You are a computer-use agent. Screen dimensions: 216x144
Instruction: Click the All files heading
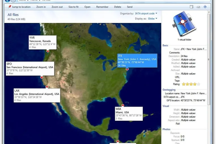[13, 15]
